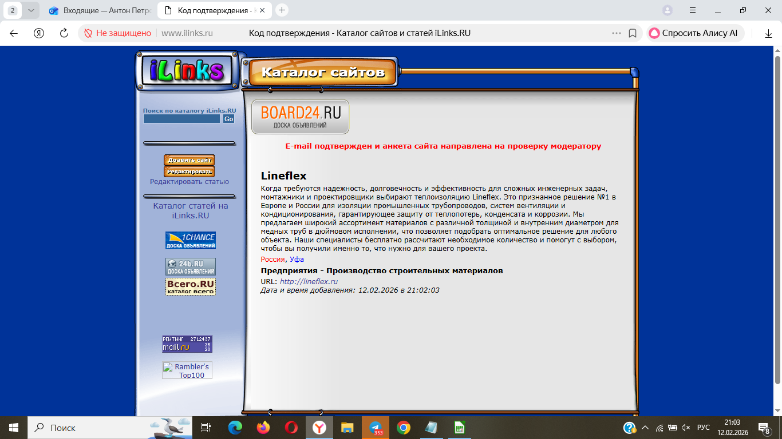Viewport: 782px width, 439px height.
Task: Focus the iLinks.RU catalog search field
Action: [181, 119]
